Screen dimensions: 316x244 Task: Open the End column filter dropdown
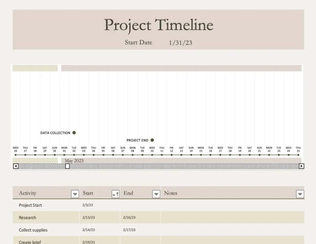click(x=156, y=194)
